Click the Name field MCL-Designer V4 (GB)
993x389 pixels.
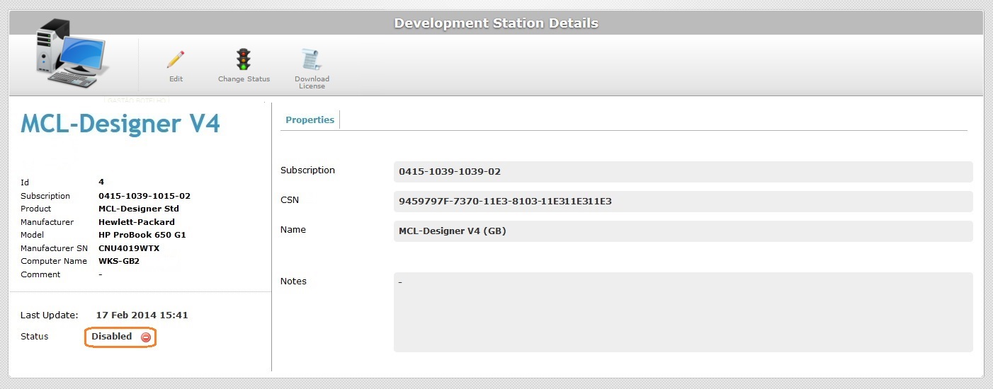[x=683, y=231]
